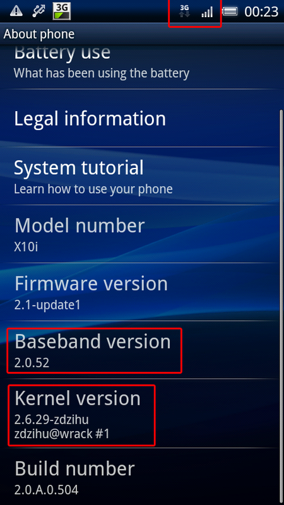Tap the 'What has been using the battery' subtitle

pyautogui.click(x=102, y=73)
